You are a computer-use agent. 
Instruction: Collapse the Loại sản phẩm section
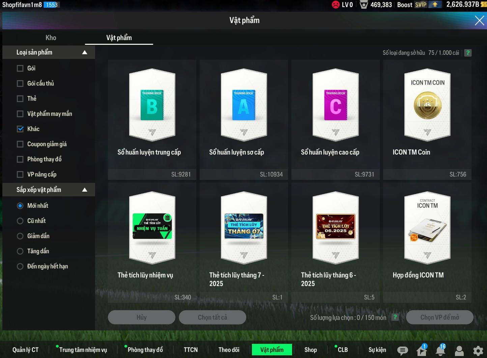coord(85,53)
